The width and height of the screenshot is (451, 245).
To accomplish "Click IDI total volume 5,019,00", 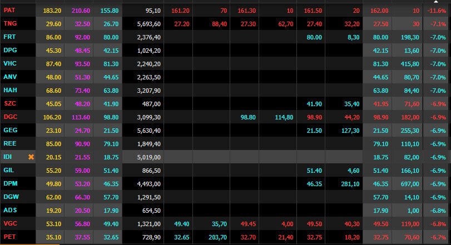I will click(148, 157).
